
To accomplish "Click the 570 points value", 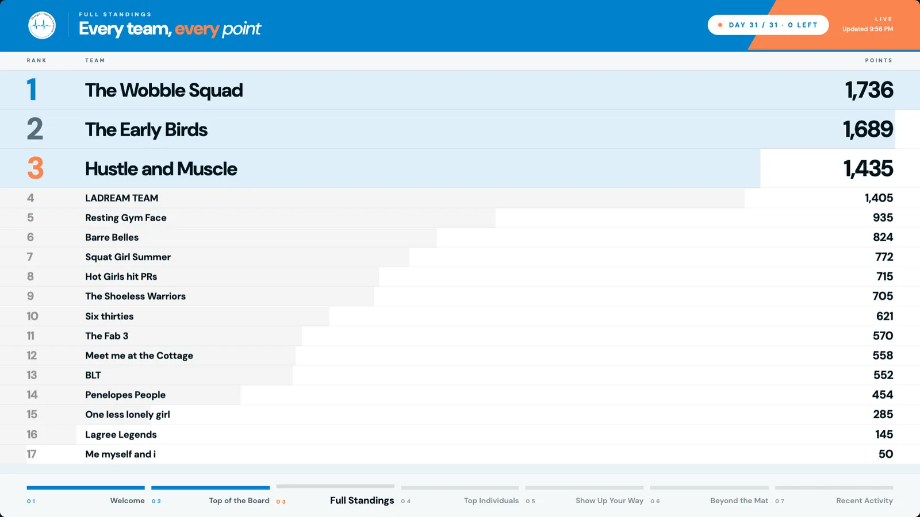I will coord(883,335).
